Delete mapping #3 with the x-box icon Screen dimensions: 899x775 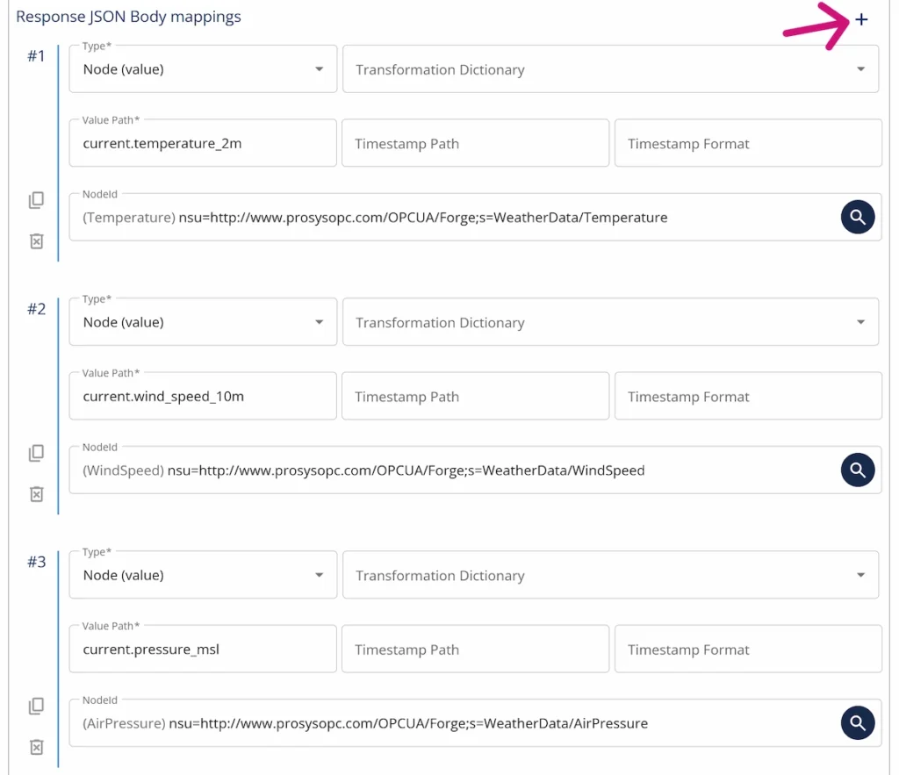point(35,747)
